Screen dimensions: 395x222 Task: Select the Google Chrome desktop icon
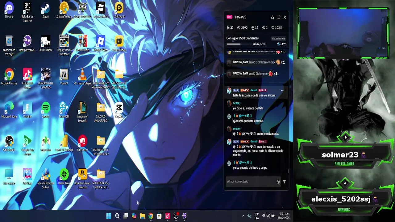click(x=9, y=77)
